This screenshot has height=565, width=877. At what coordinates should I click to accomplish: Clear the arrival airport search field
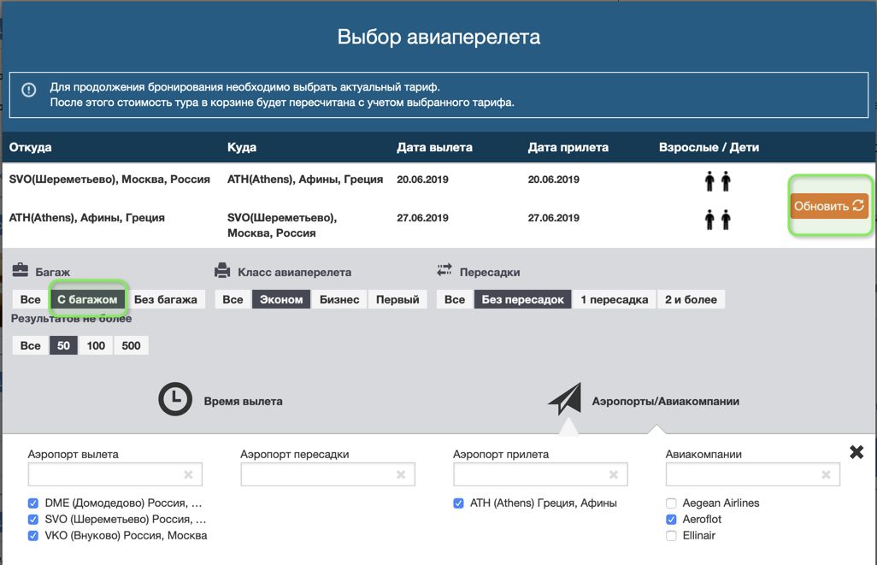[613, 474]
